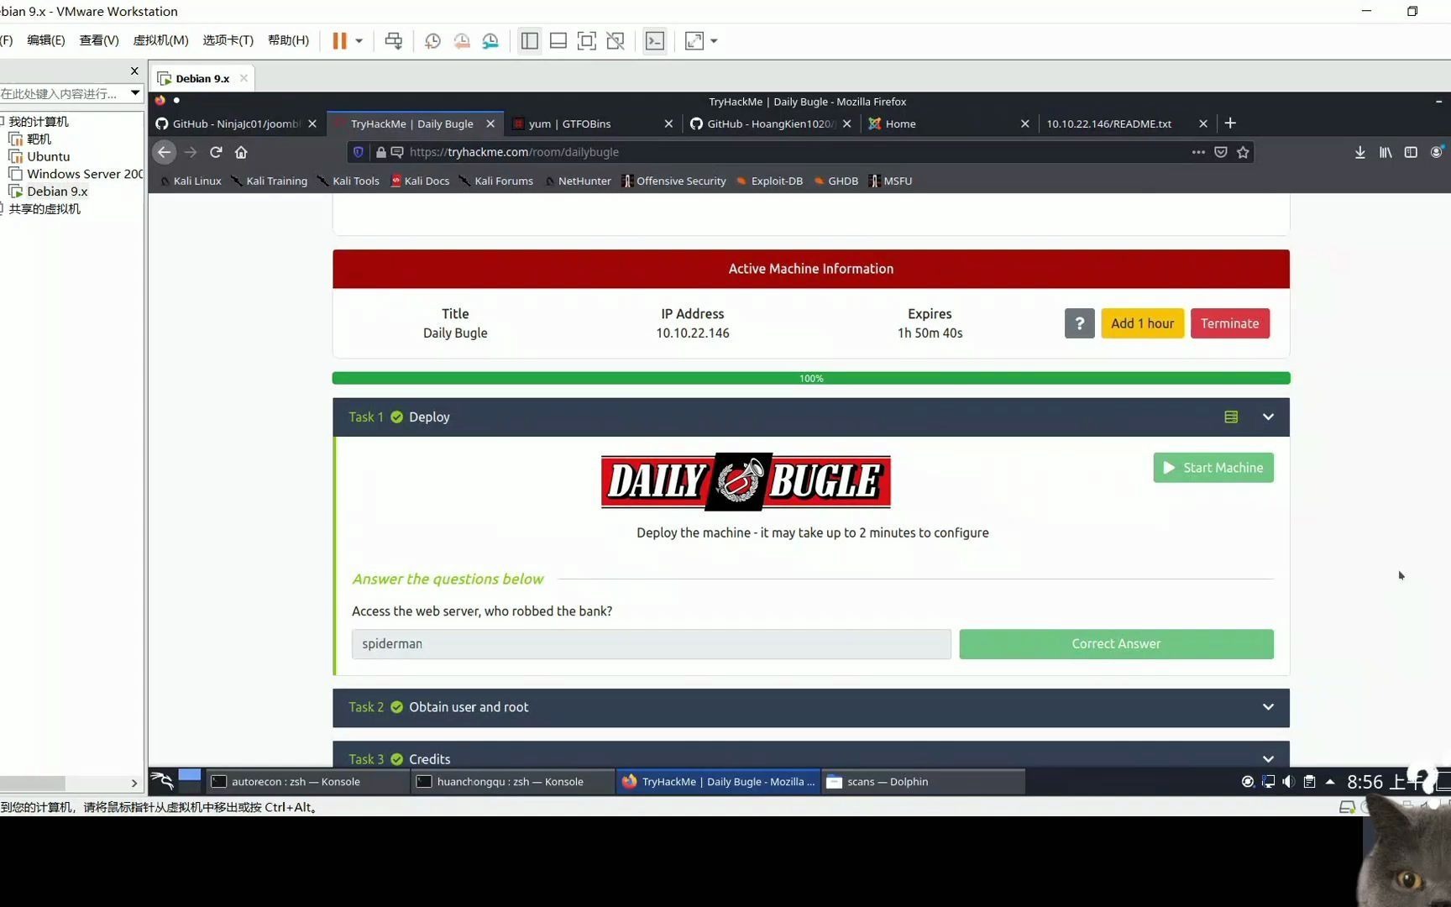Click Start Machine button
The height and width of the screenshot is (907, 1451).
1213,468
